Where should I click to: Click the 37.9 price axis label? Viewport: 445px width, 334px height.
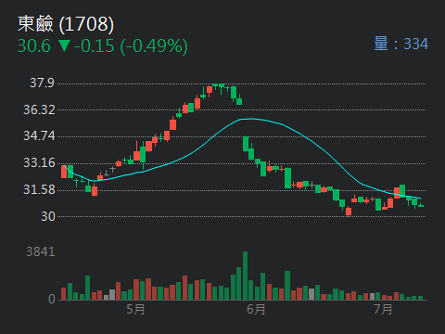[x=42, y=83]
